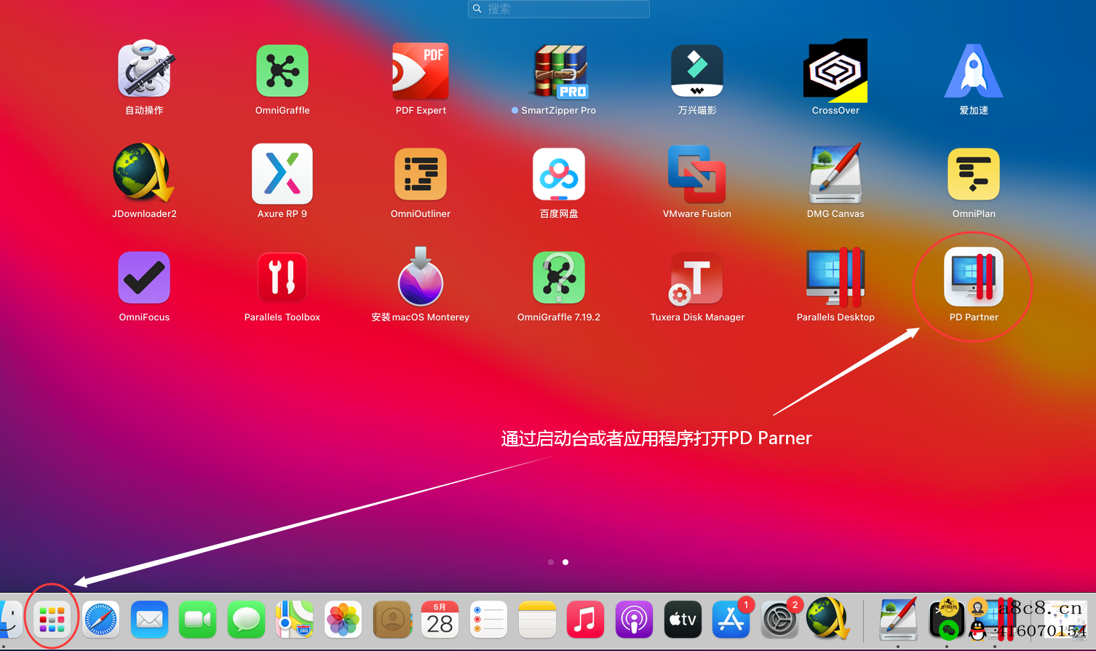The image size is (1096, 651).
Task: Launch JDownloader2 from Launchpad grid
Action: (144, 173)
